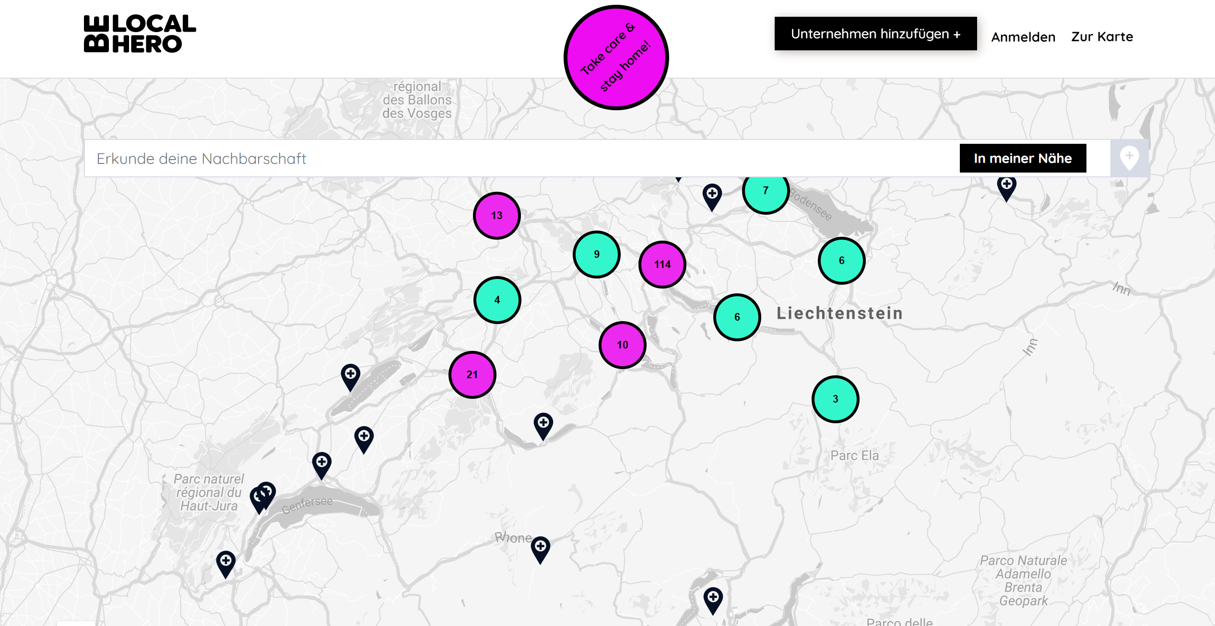
Task: Open the magenta cluster marker showing 21
Action: [472, 375]
